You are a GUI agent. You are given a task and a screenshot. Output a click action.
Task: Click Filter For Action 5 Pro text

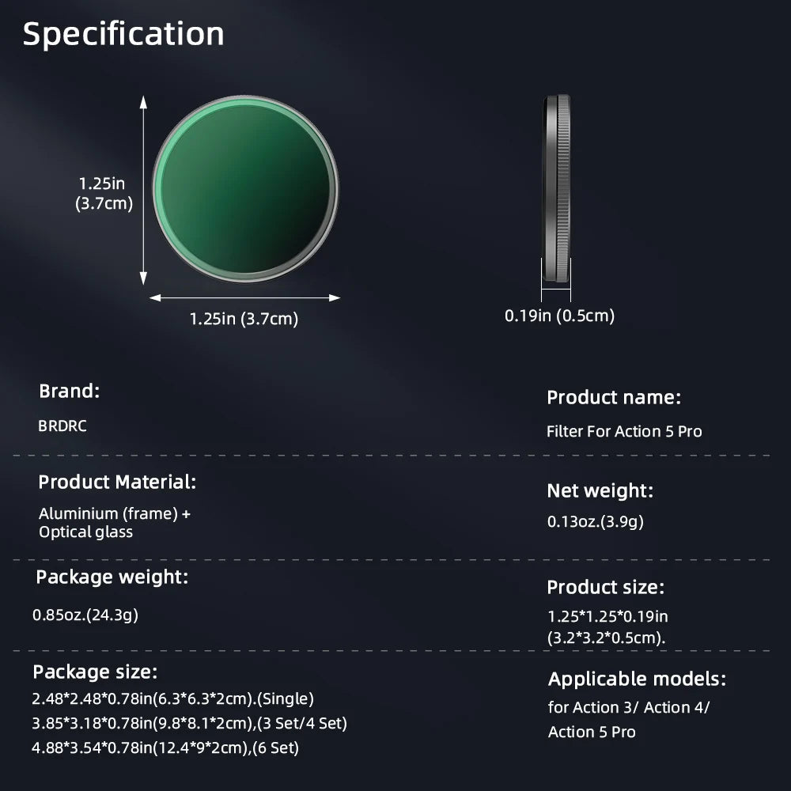624,431
